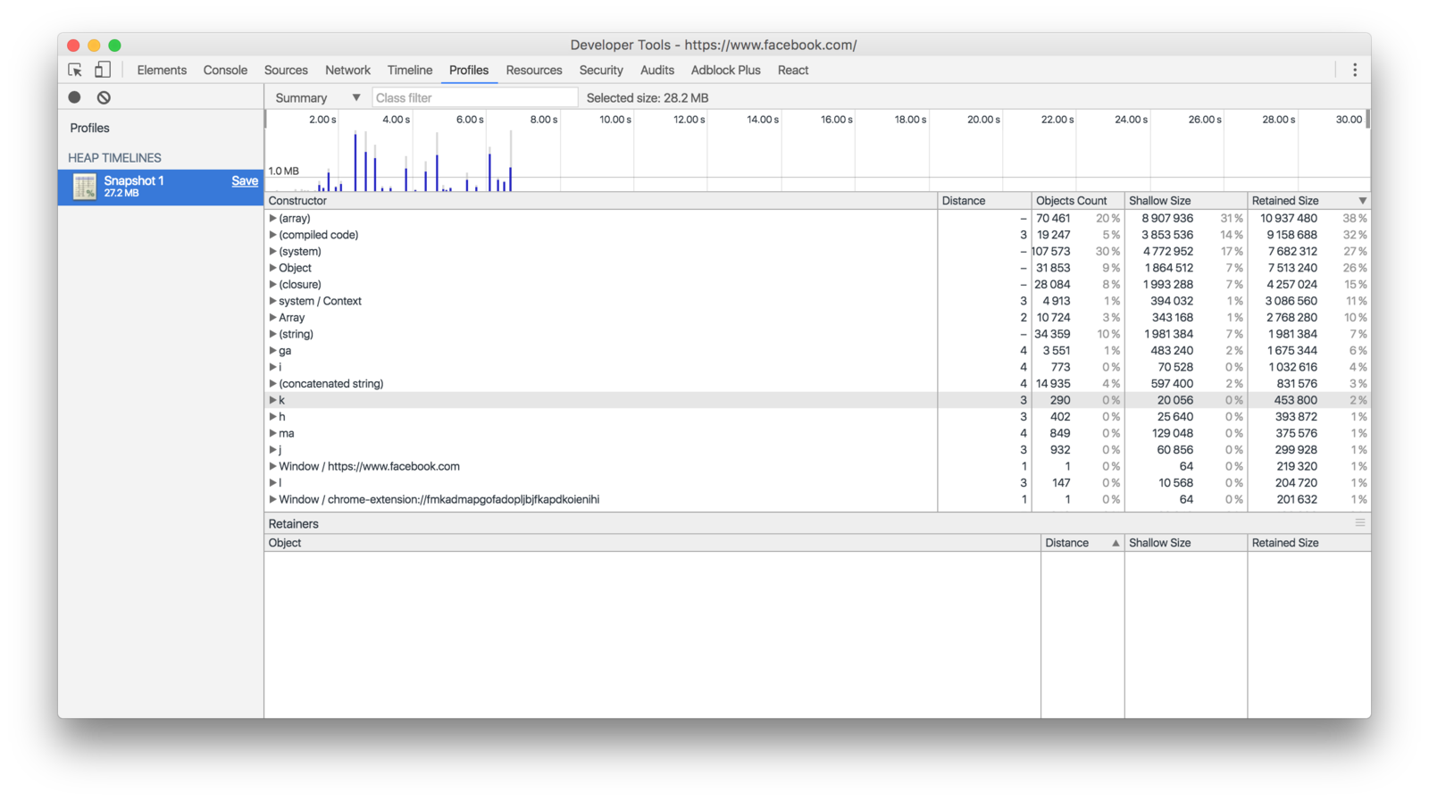This screenshot has height=801, width=1429.
Task: Open the Audits tab
Action: (657, 70)
